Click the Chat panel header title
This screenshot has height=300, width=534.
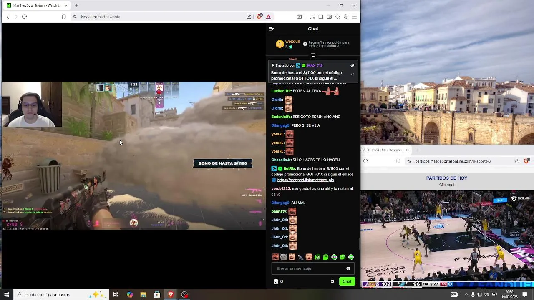point(313,29)
